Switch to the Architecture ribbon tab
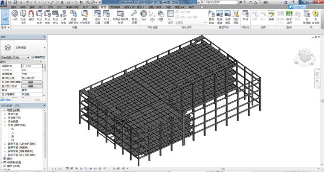The height and width of the screenshot is (172, 324). (x=14, y=7)
